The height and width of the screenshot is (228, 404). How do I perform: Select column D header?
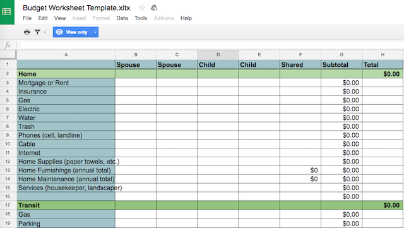click(x=218, y=55)
